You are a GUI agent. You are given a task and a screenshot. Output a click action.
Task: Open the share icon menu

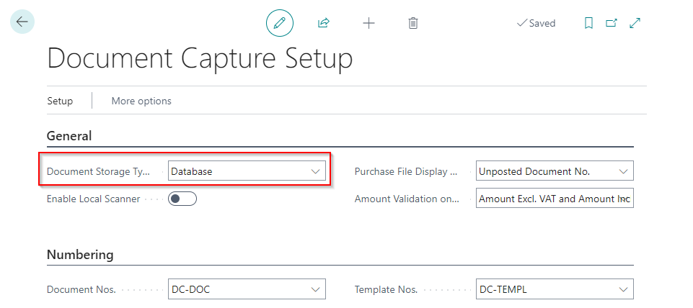(324, 23)
